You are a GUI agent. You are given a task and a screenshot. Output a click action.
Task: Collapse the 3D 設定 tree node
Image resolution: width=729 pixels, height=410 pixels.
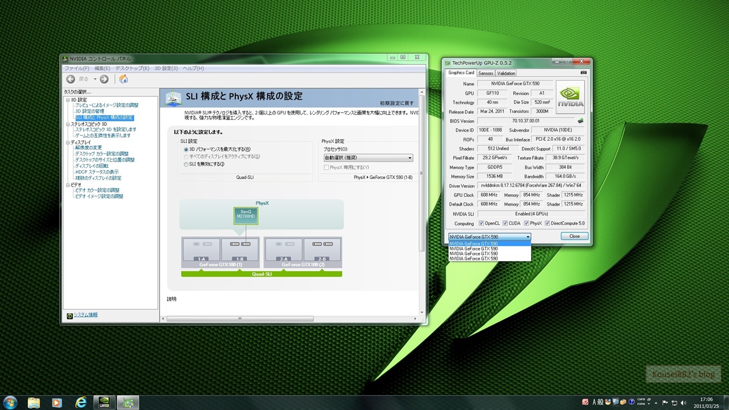point(67,100)
